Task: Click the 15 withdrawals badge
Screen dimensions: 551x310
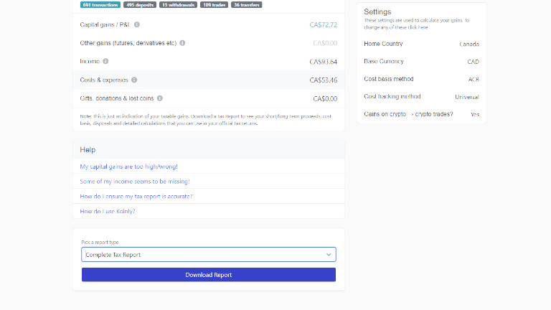Action: coord(178,5)
